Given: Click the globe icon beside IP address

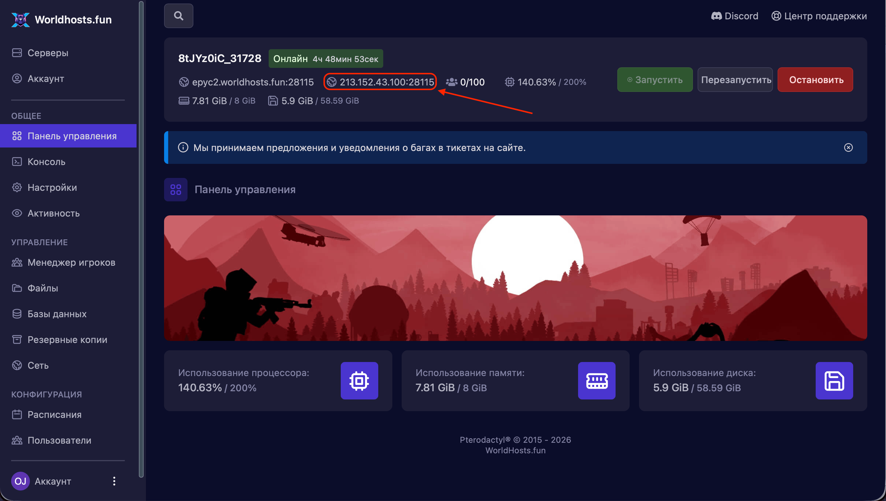Looking at the screenshot, I should 331,82.
